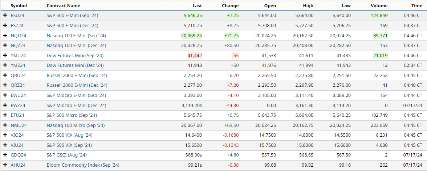Sort by the Change column header
This screenshot has width=427, height=171.
point(230,6)
